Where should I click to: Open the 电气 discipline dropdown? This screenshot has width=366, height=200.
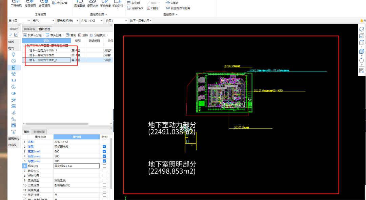click(44, 21)
